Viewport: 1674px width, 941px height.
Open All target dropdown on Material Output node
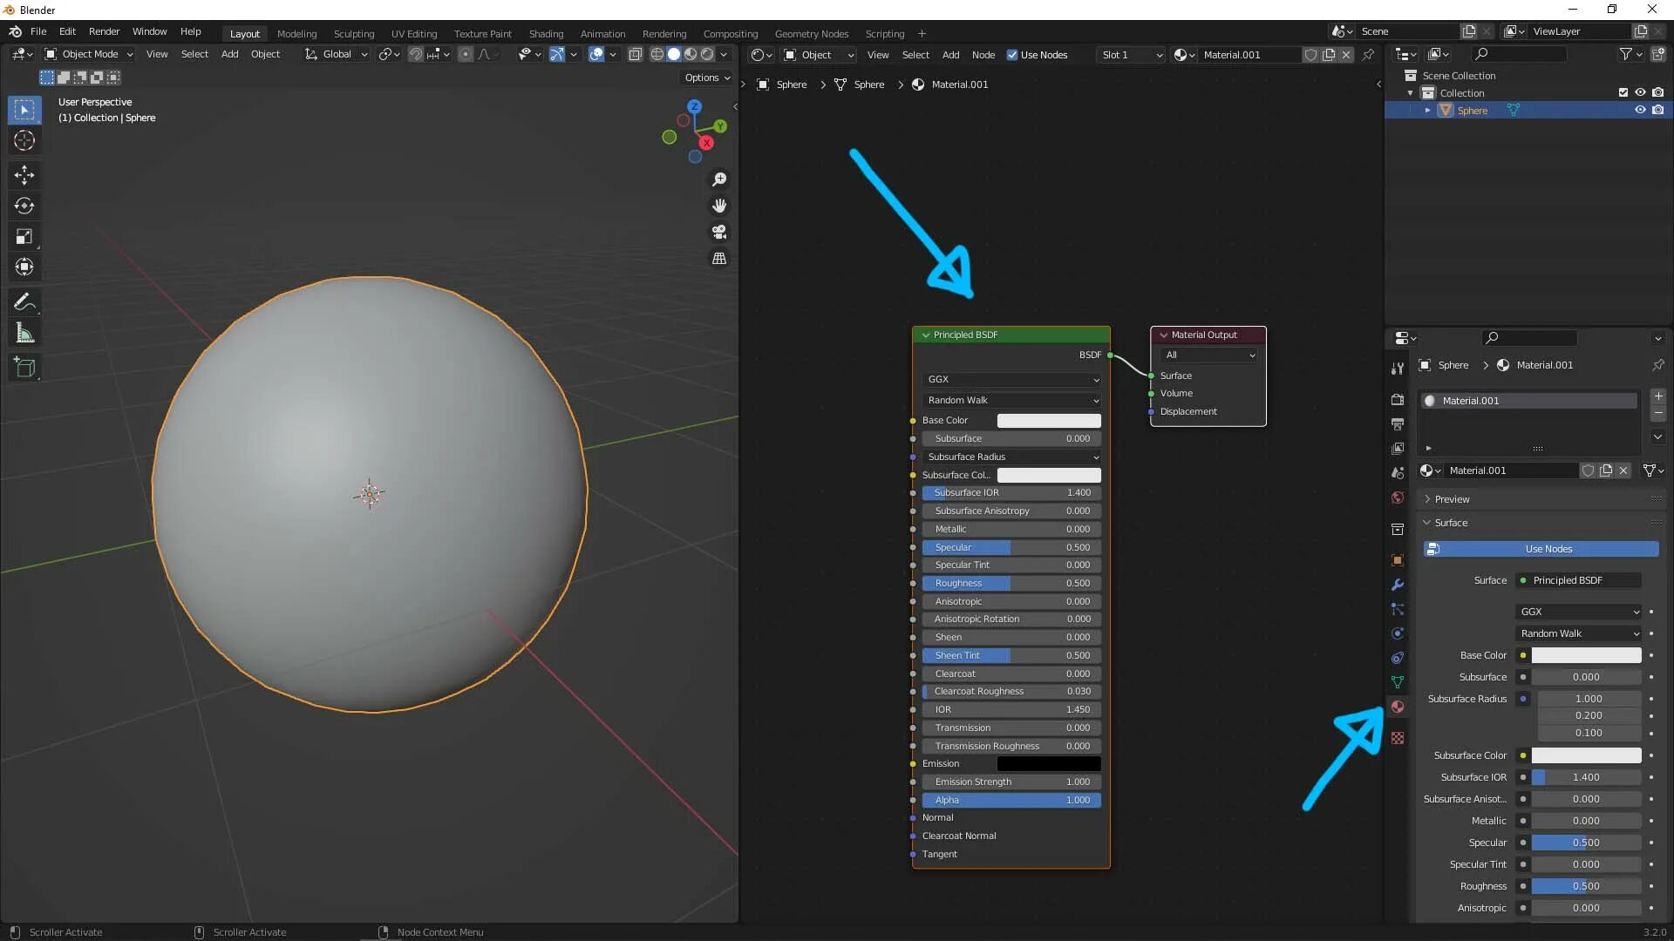(1210, 355)
